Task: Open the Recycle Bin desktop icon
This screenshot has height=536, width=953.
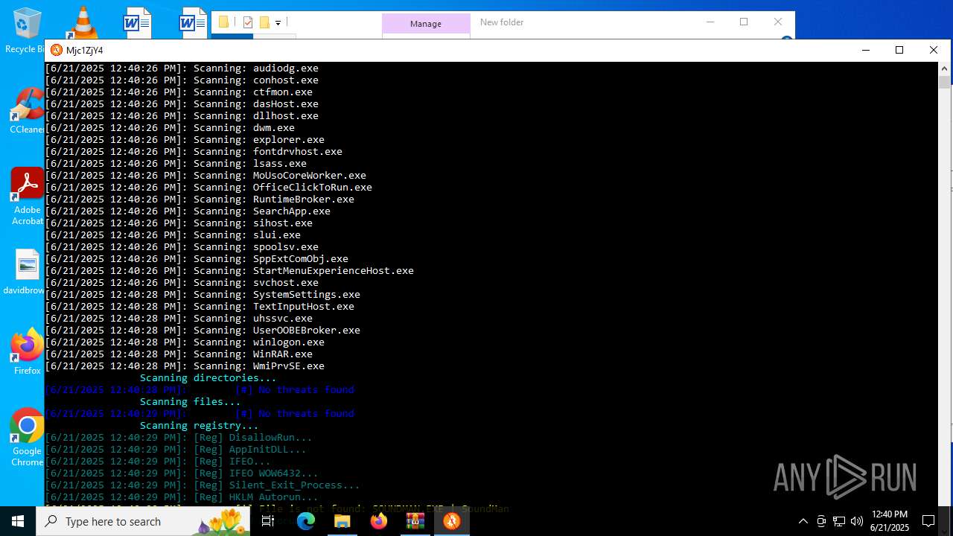Action: (26, 30)
